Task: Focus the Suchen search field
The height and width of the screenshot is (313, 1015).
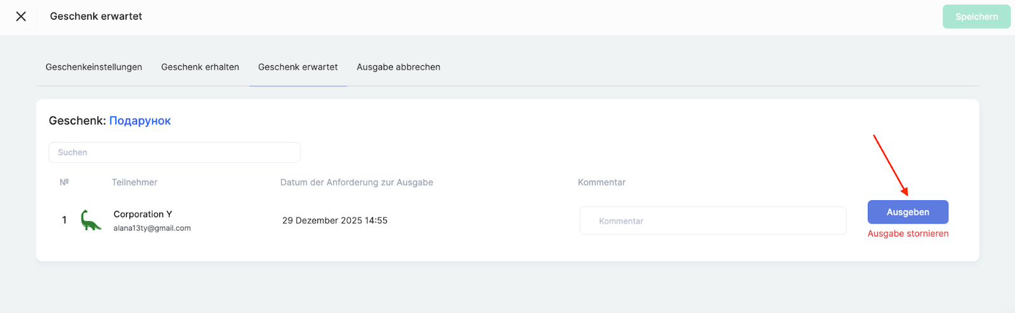Action: [x=174, y=153]
